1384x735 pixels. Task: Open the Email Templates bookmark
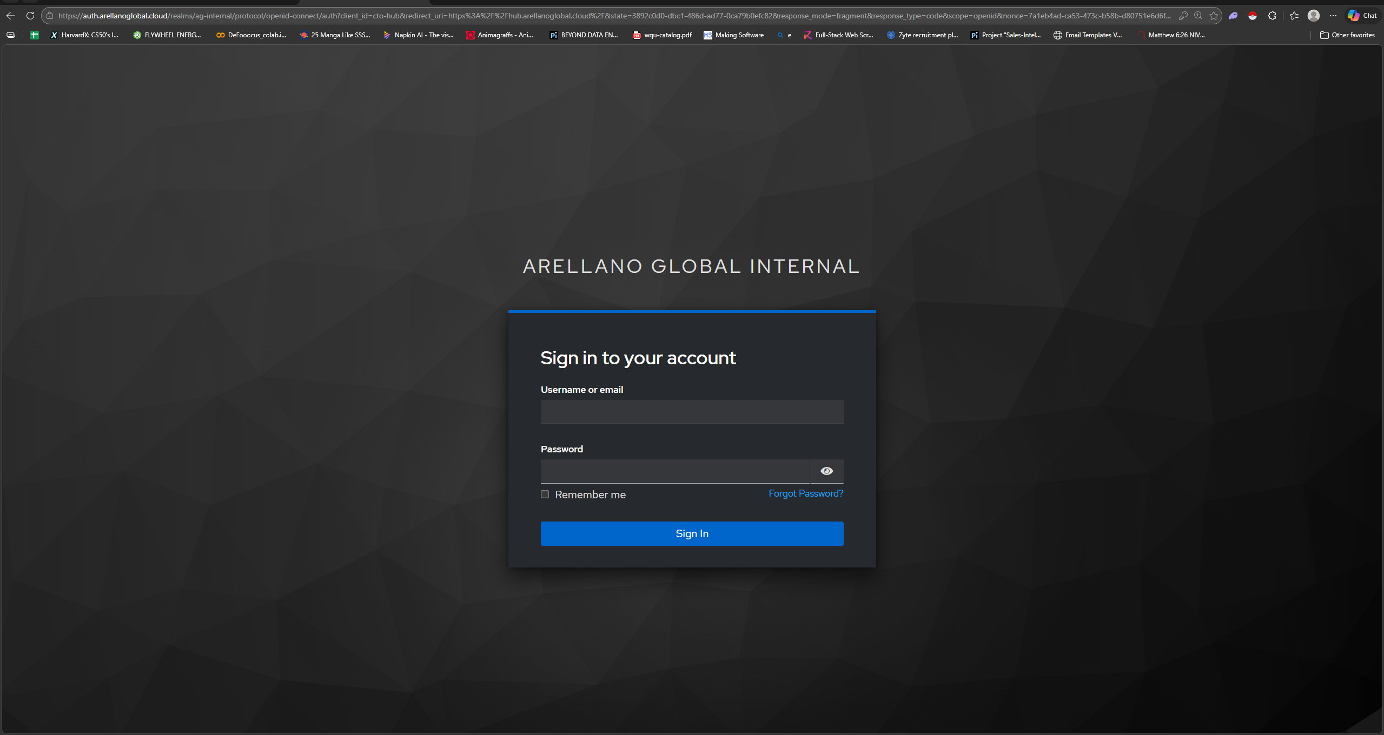point(1088,35)
